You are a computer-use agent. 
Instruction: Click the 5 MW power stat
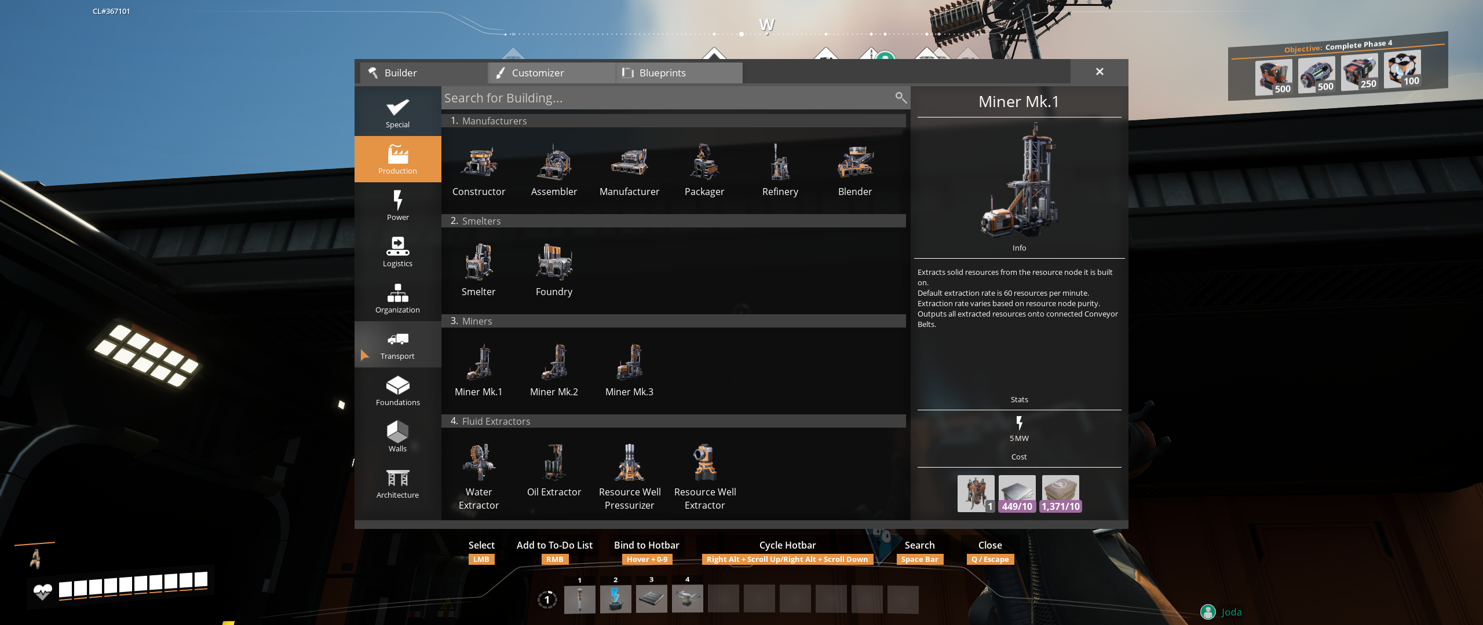[1019, 429]
